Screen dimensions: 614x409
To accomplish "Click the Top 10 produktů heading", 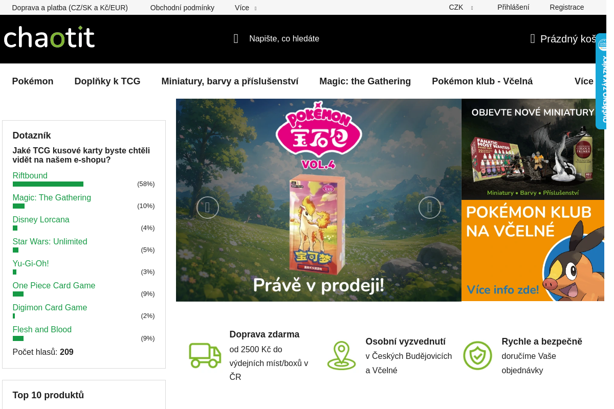I will (x=48, y=395).
